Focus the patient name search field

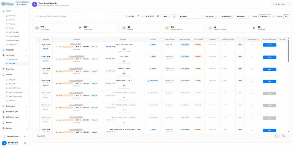[78, 16]
